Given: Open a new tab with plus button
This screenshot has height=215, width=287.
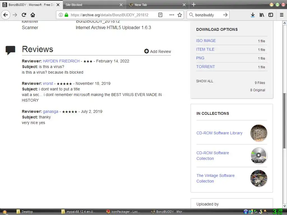Looking at the screenshot, I should 194,4.
